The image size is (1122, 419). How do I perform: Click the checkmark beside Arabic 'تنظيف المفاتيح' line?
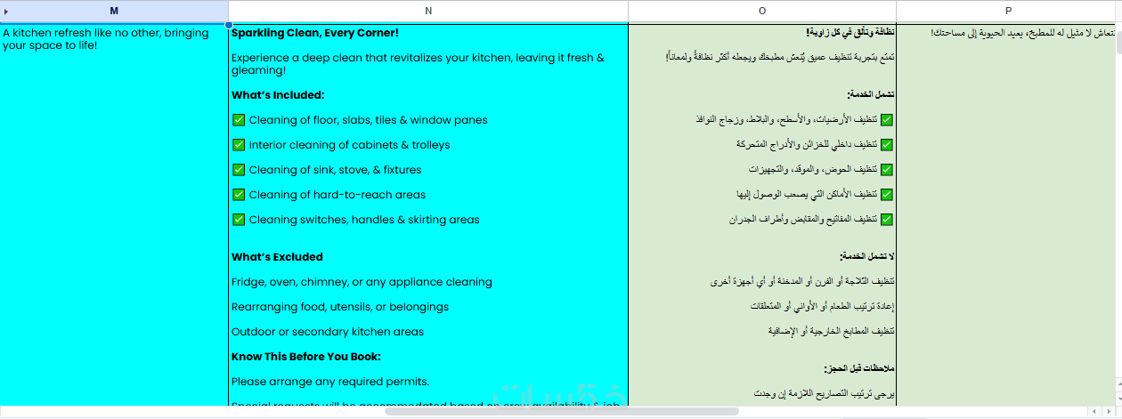[x=887, y=219]
